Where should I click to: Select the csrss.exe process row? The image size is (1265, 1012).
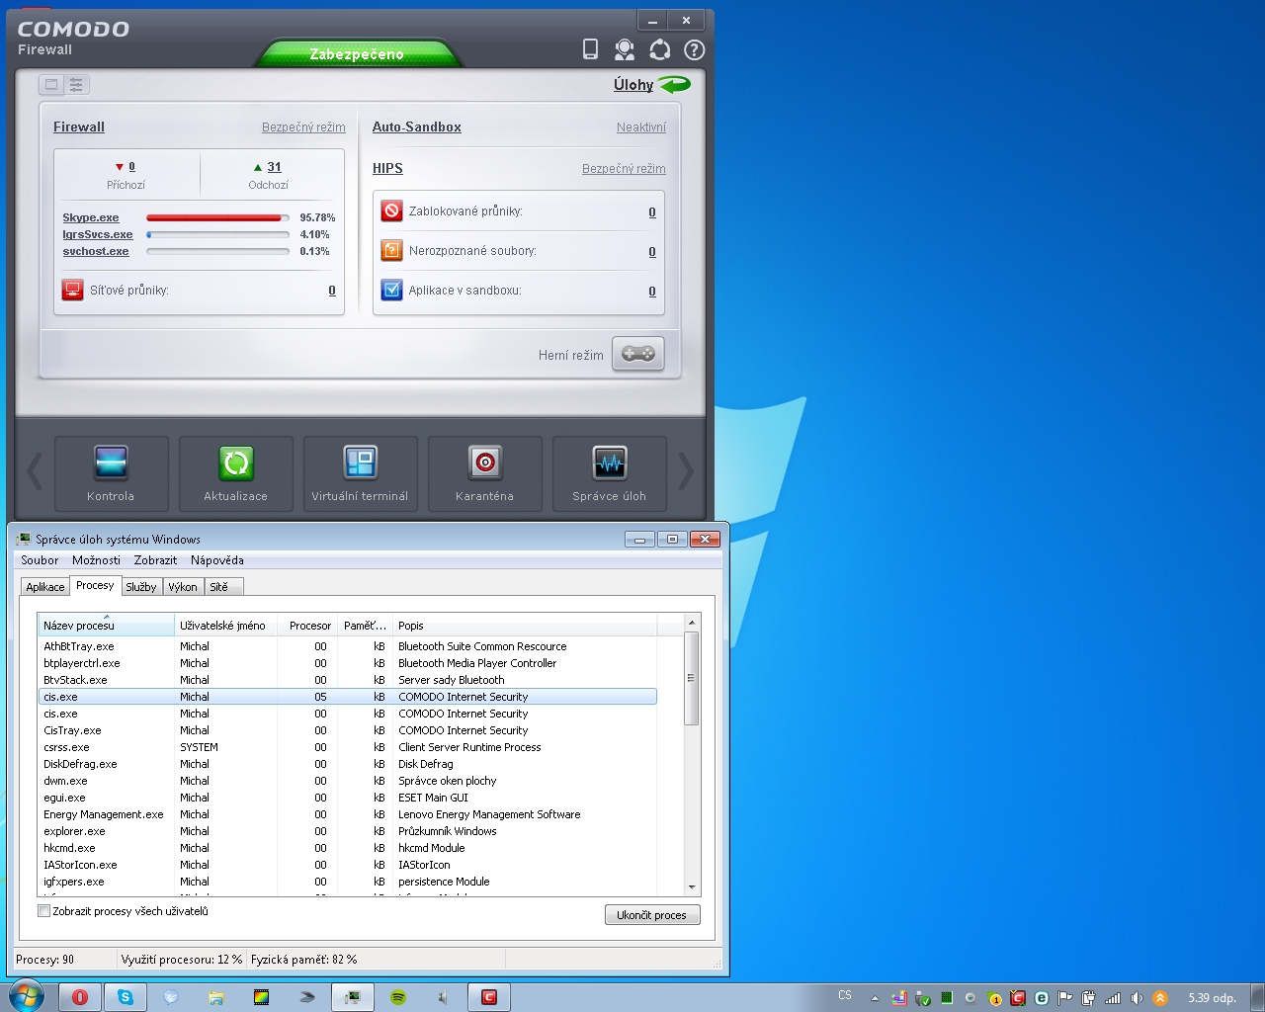point(348,747)
